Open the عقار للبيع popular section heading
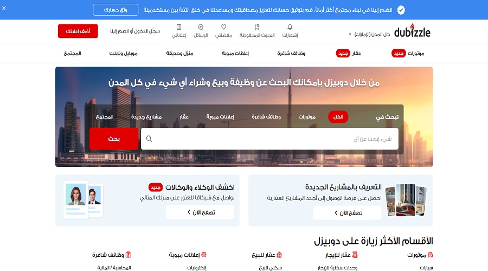The height and width of the screenshot is (271, 488). 264,255
